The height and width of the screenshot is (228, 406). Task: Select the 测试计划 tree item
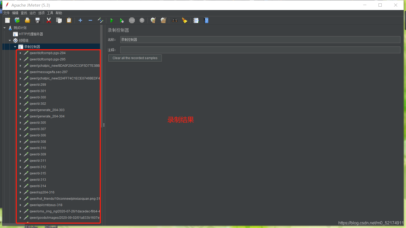pos(20,28)
